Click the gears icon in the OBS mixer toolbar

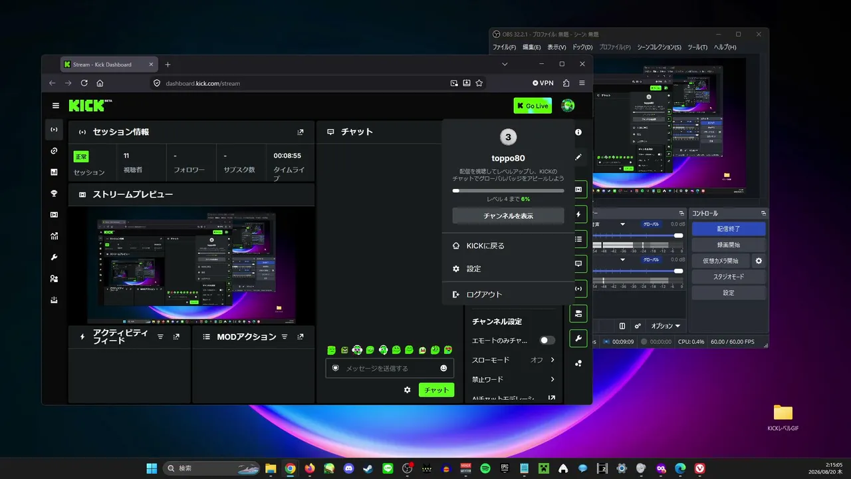pyautogui.click(x=638, y=326)
